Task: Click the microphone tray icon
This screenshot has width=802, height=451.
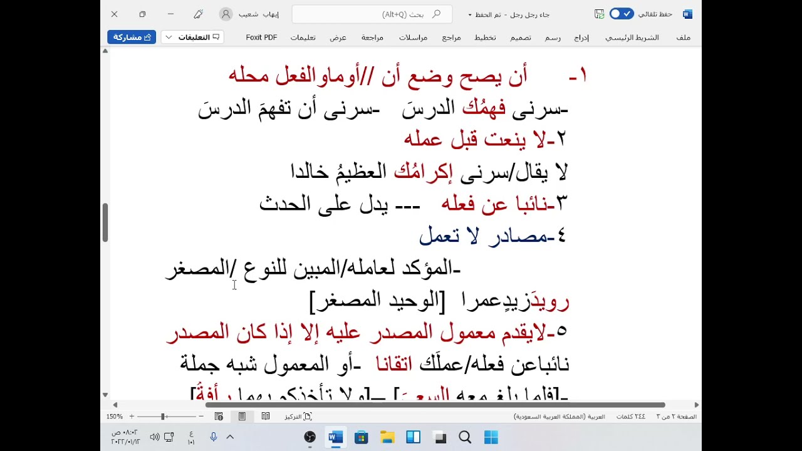Action: tap(214, 437)
